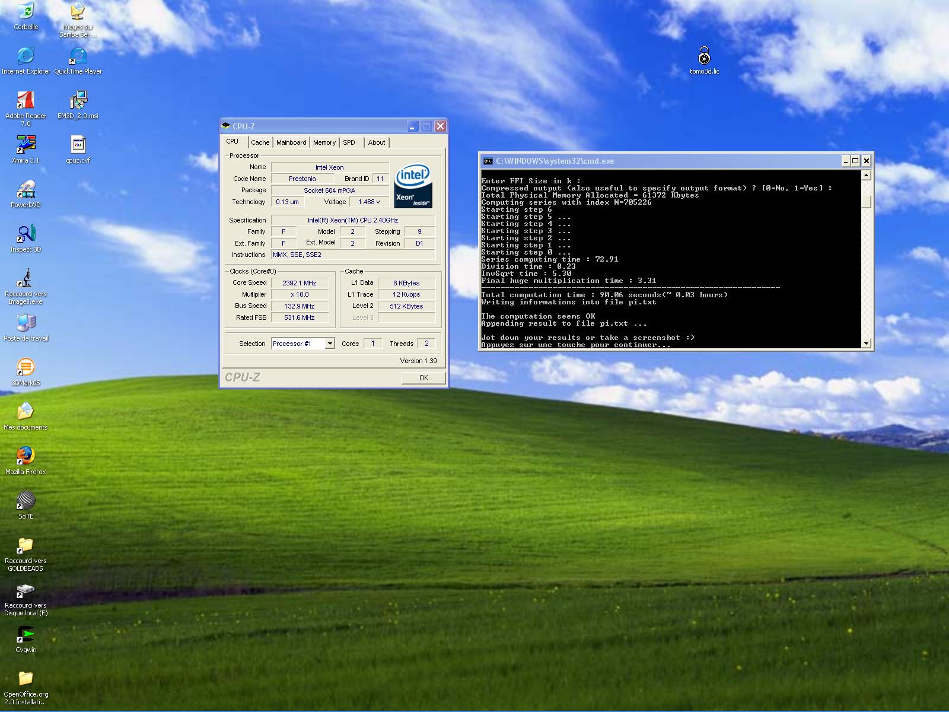Maximize the cmd.exe window
The image size is (949, 712).
tap(855, 161)
